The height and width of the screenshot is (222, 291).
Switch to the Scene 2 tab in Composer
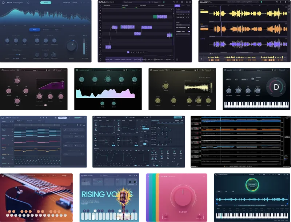coord(30,121)
